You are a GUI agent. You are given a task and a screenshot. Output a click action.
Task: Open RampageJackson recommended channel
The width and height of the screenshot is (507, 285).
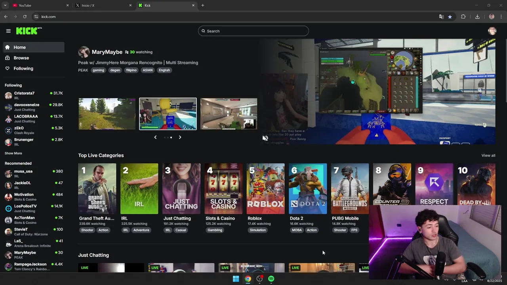click(34, 266)
